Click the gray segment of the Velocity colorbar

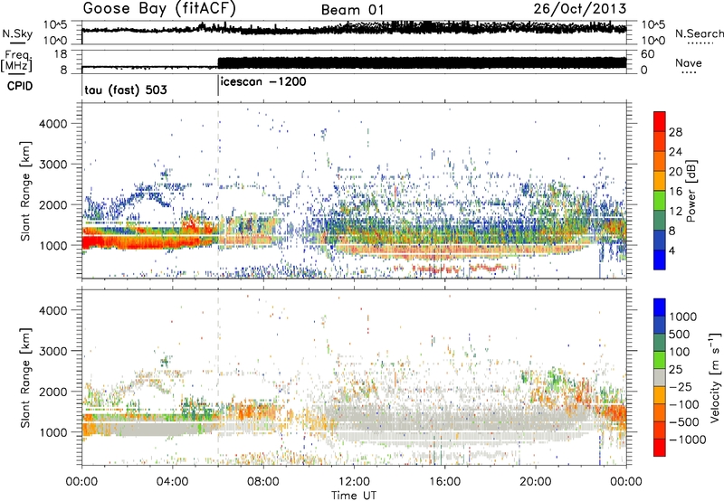click(660, 377)
